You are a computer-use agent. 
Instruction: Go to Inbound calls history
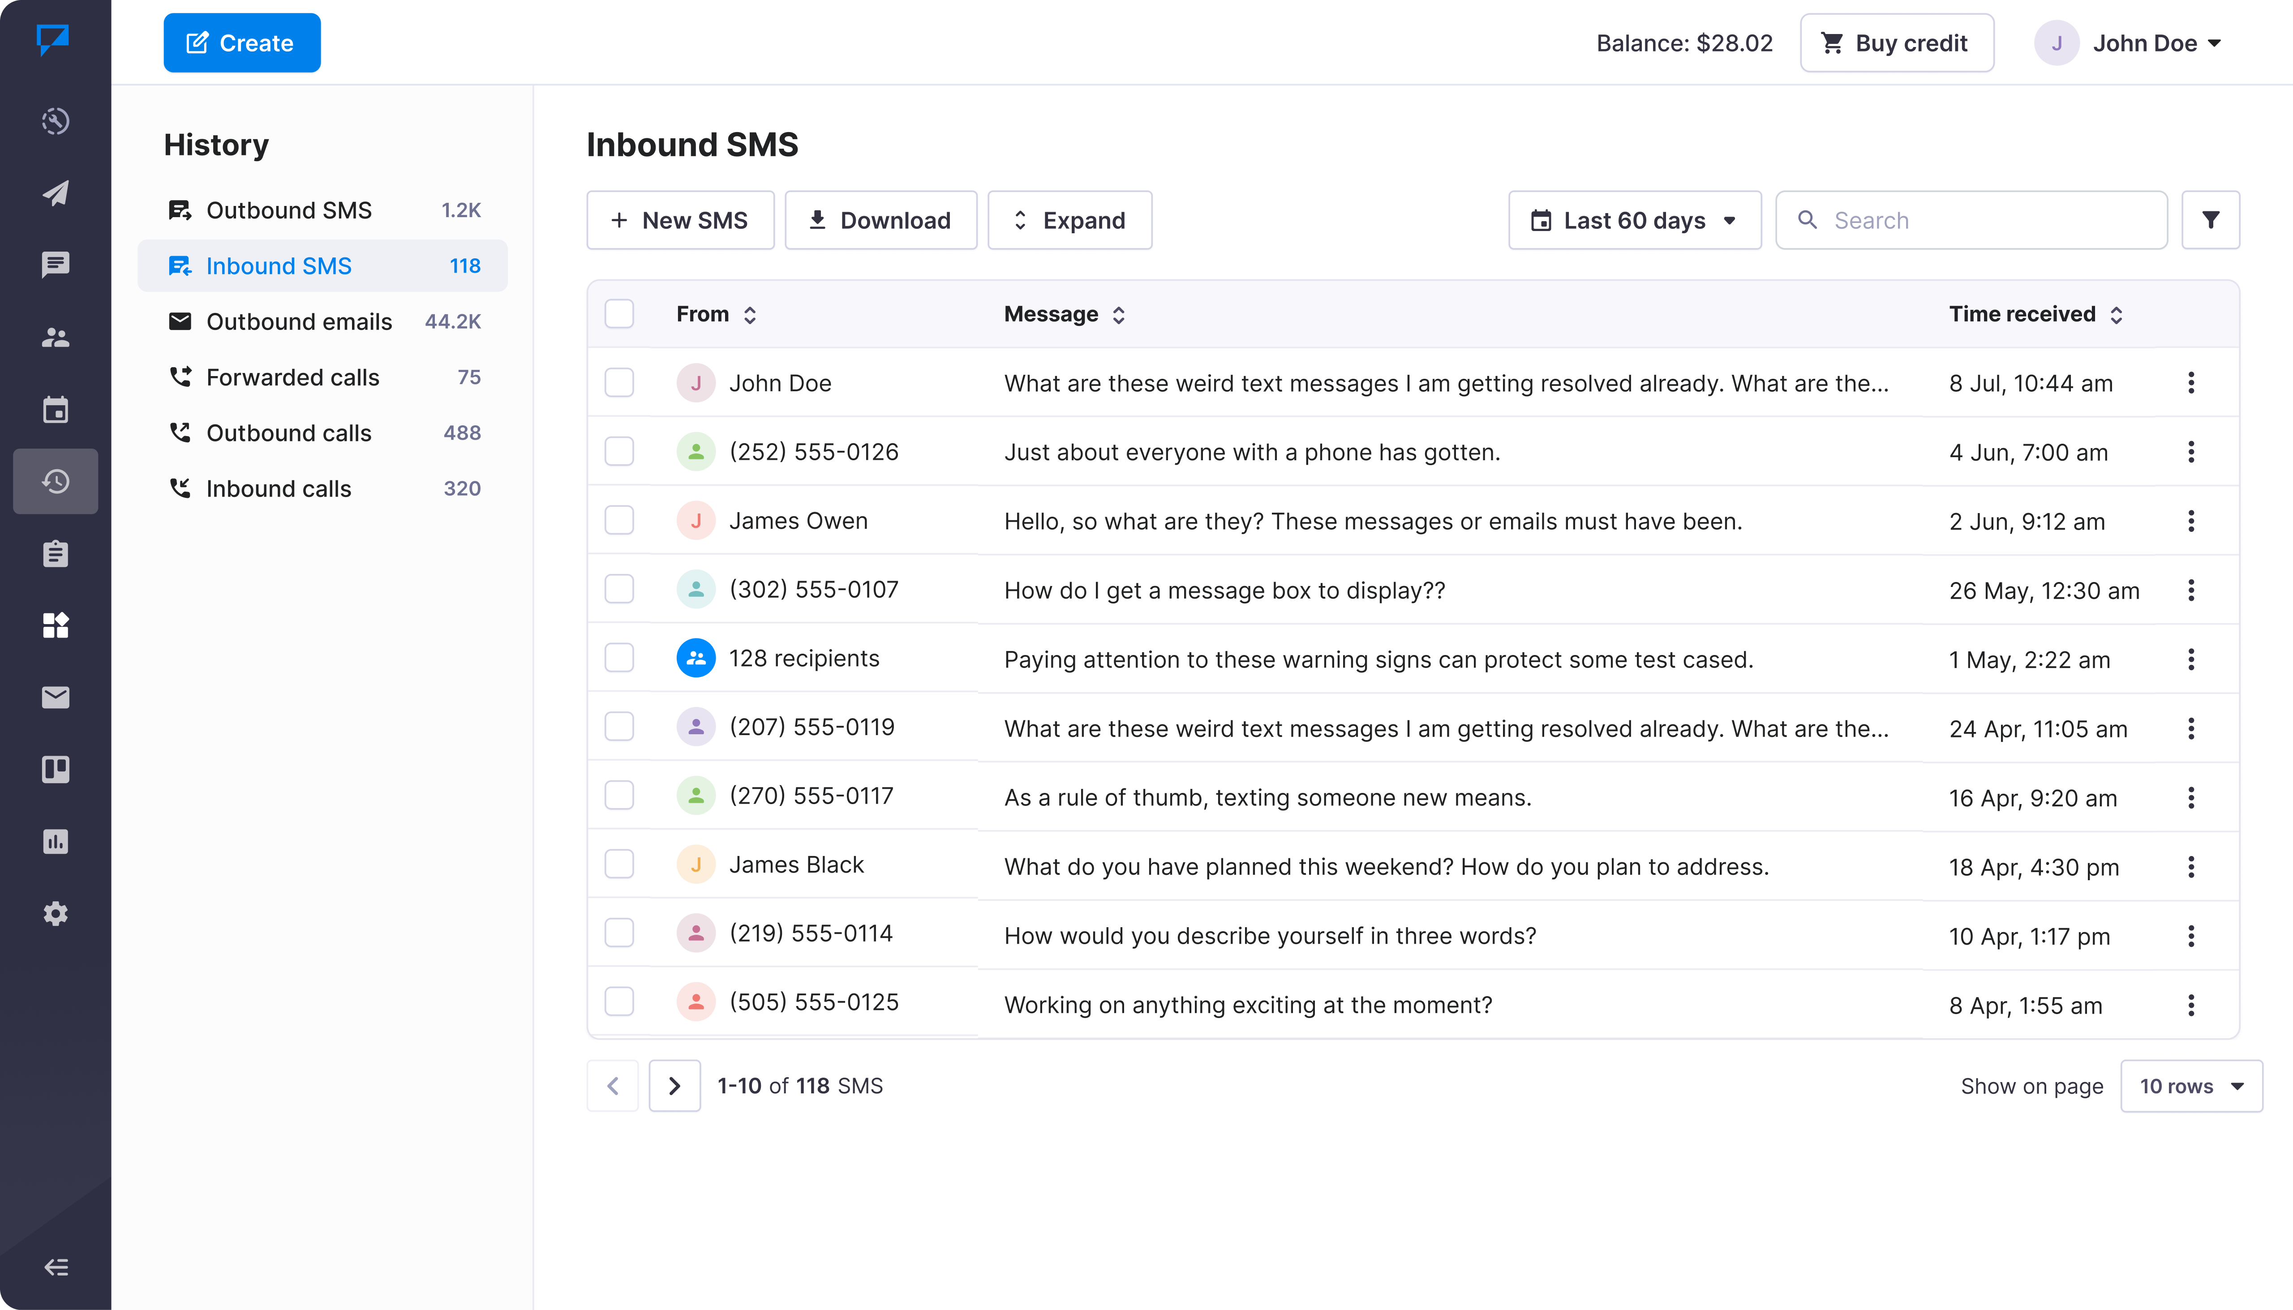pyautogui.click(x=322, y=488)
